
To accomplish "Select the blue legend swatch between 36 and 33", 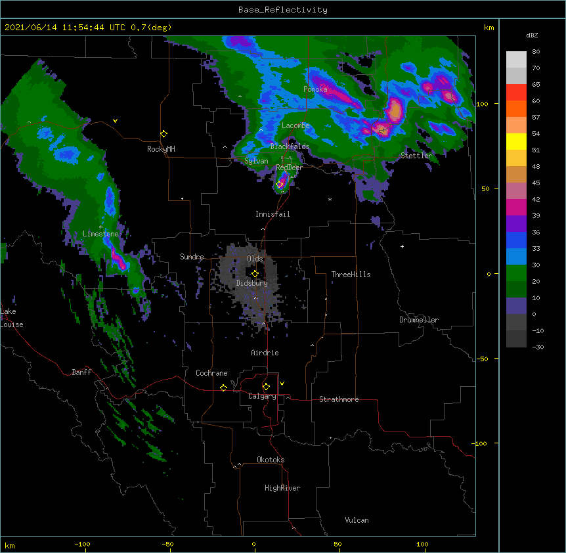I will coord(516,240).
